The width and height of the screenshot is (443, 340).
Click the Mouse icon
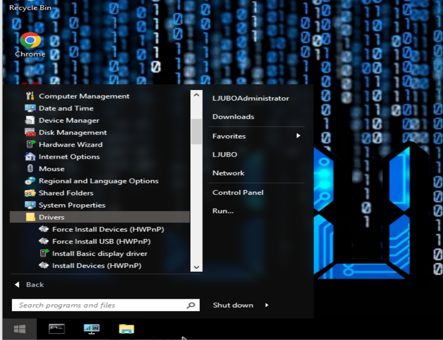pos(30,168)
